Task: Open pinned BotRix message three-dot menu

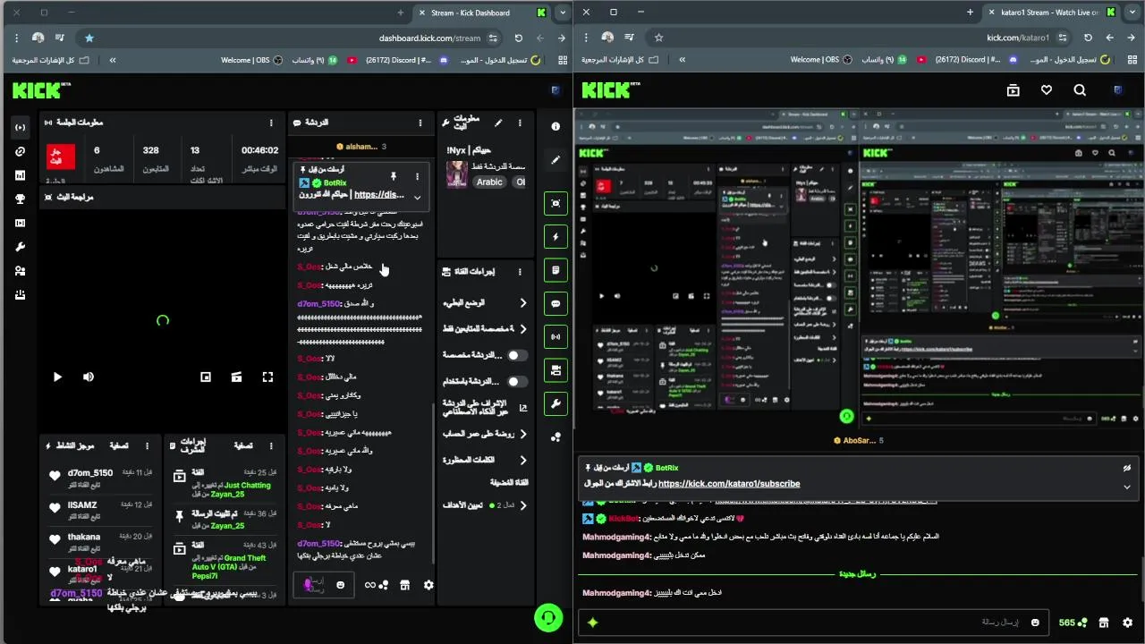Action: (417, 176)
